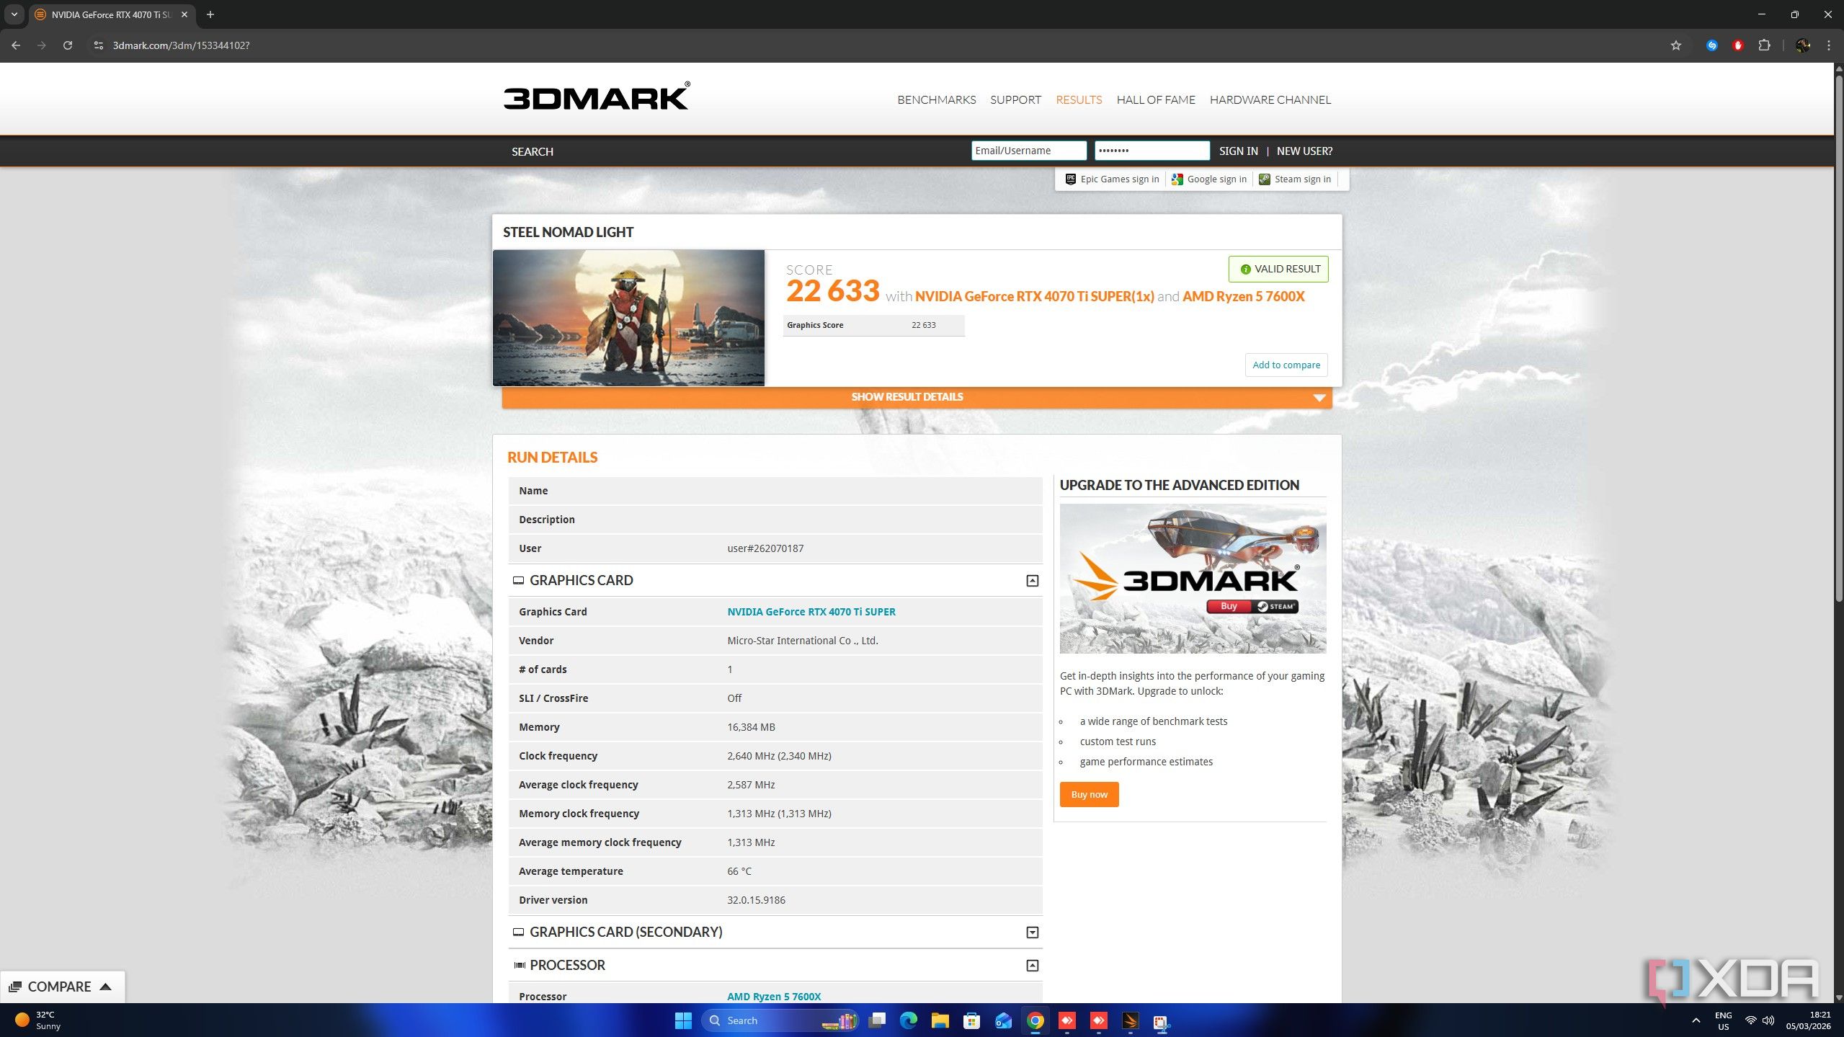Click the SEARCH link in dark bar
1844x1037 pixels.
click(532, 151)
